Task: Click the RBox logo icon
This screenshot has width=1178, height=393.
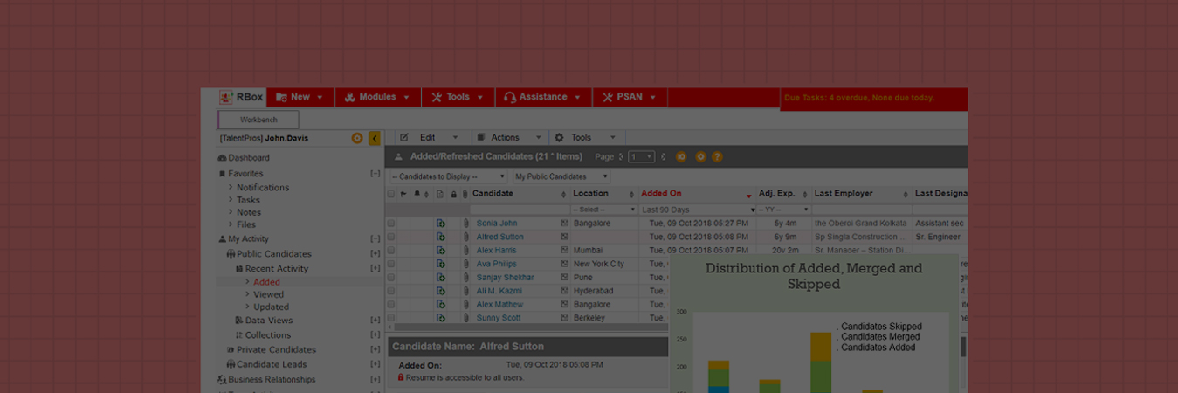Action: pyautogui.click(x=226, y=98)
